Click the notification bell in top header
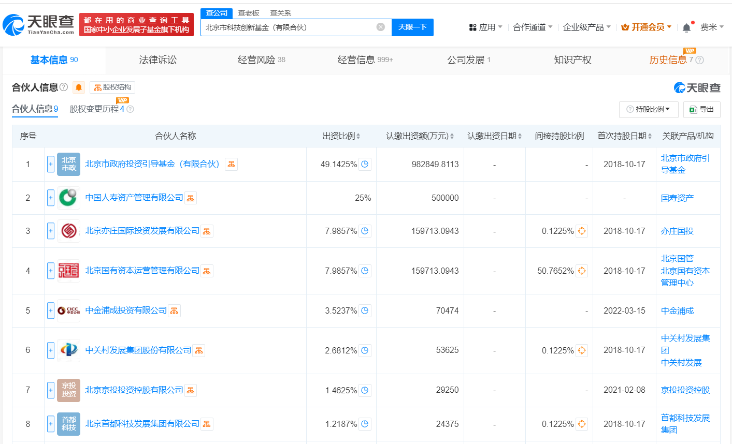Image resolution: width=732 pixels, height=444 pixels. (686, 27)
